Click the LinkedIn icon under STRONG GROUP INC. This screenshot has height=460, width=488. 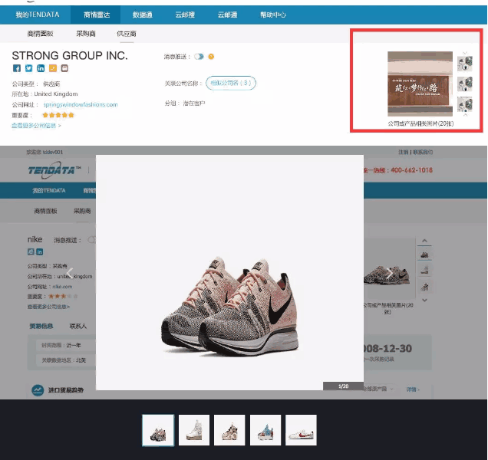41,68
